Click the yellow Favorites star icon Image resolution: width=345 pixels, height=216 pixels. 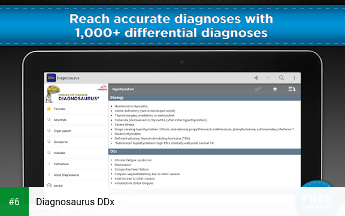[49, 109]
